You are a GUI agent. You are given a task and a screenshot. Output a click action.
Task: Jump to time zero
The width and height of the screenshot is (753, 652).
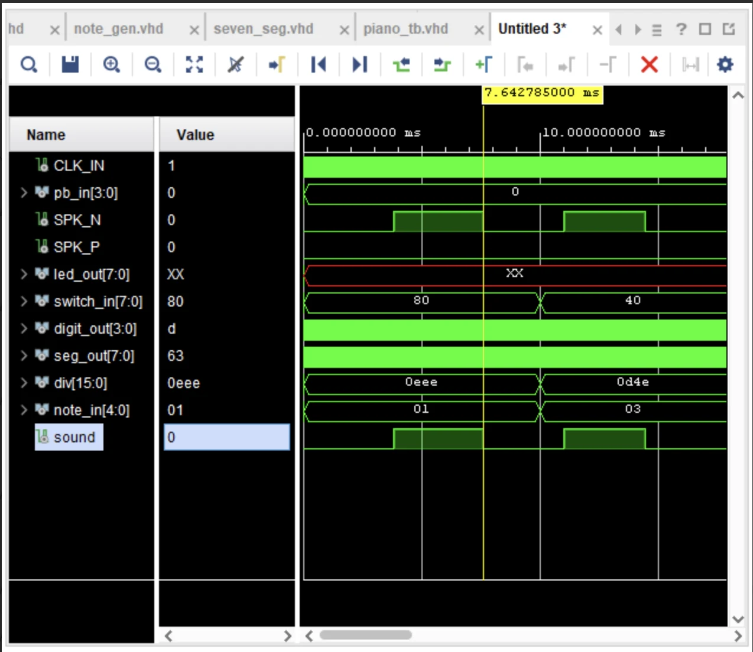click(x=318, y=64)
